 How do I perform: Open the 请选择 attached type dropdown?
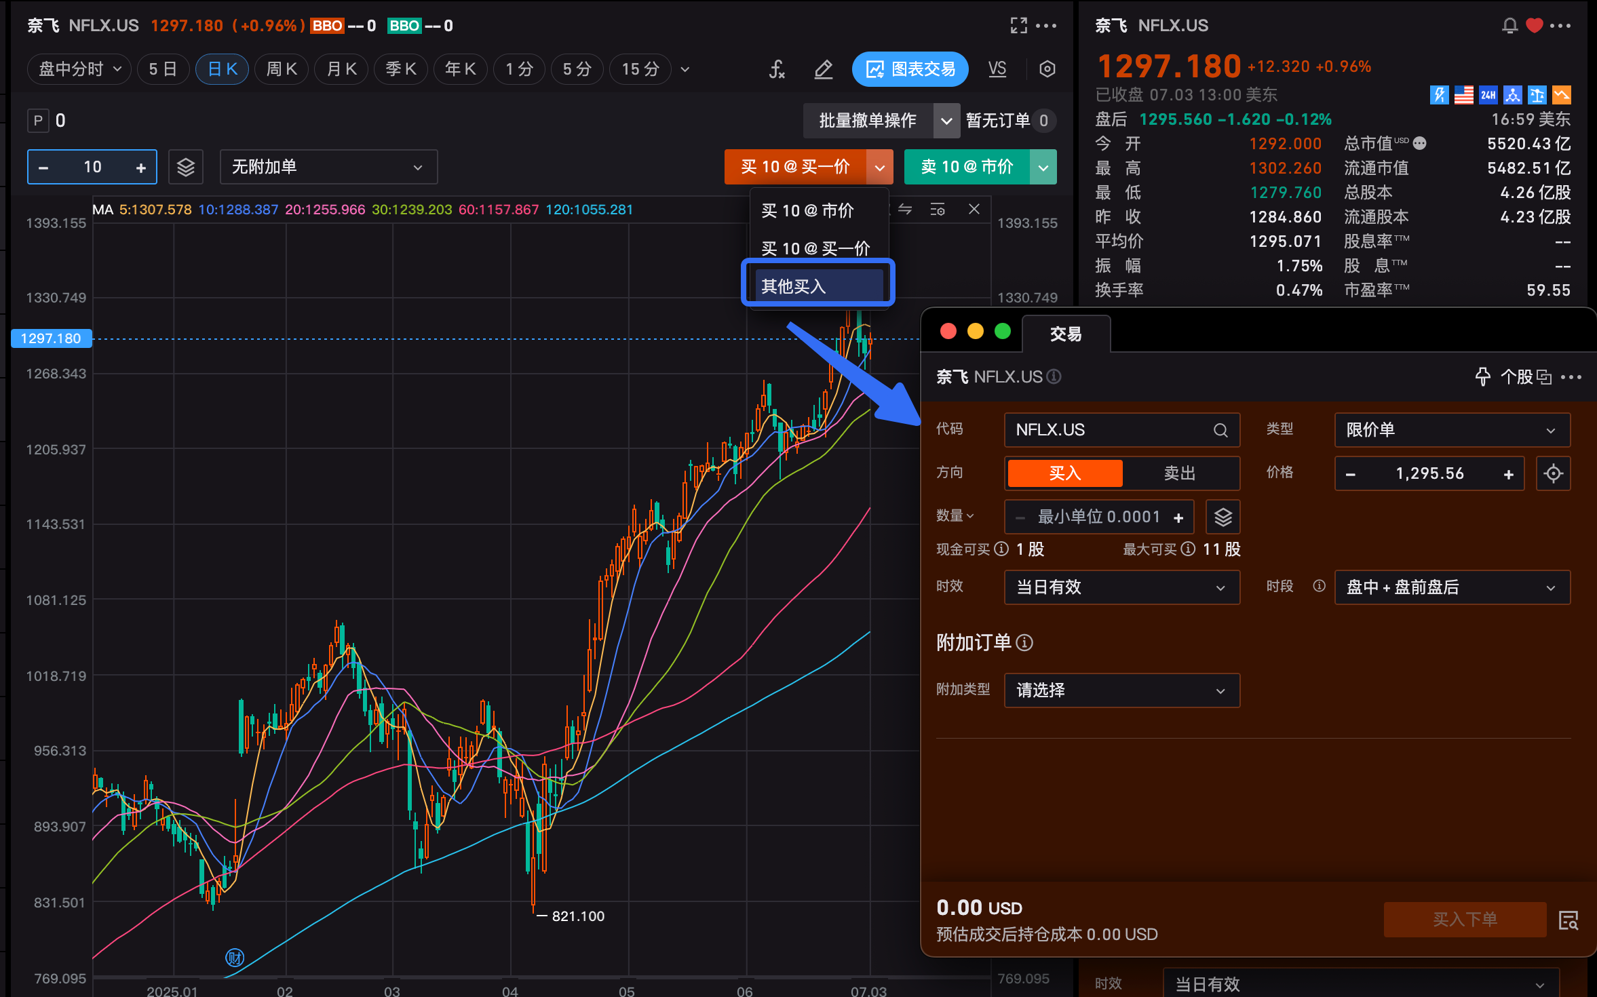(1121, 690)
